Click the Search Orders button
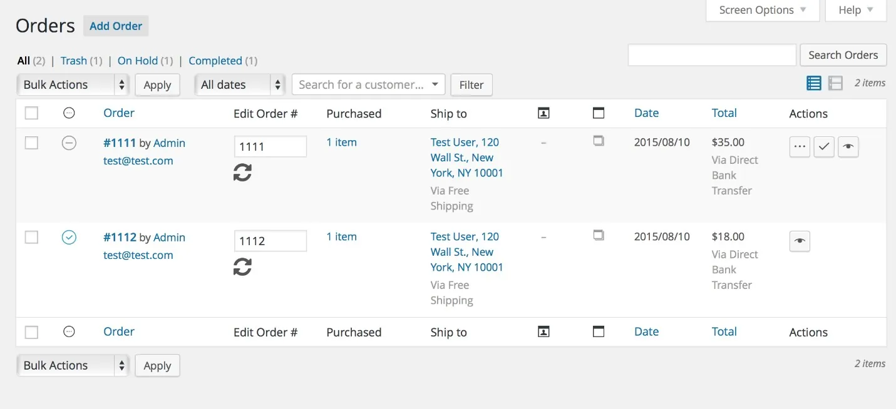 tap(843, 55)
